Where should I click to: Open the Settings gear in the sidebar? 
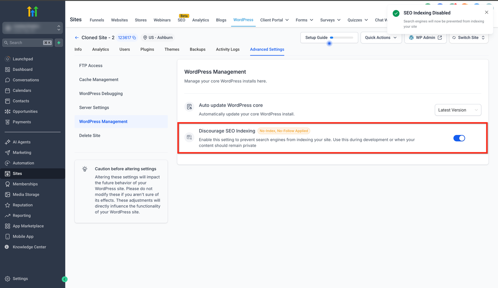[x=20, y=279]
